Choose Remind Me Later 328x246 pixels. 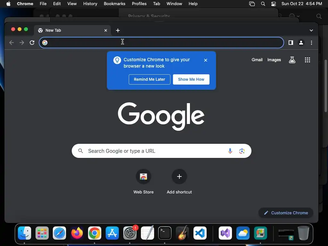click(150, 79)
